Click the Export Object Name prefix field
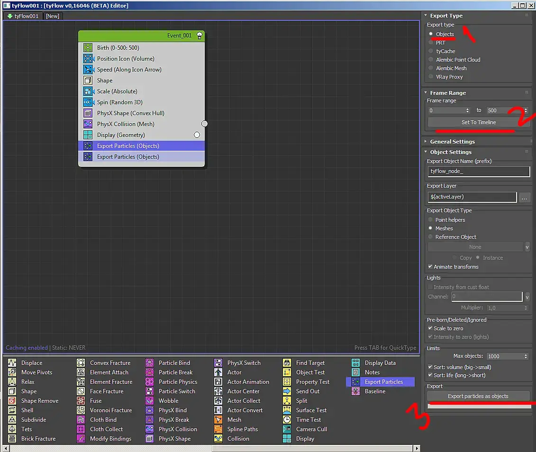The image size is (536, 452). (479, 171)
